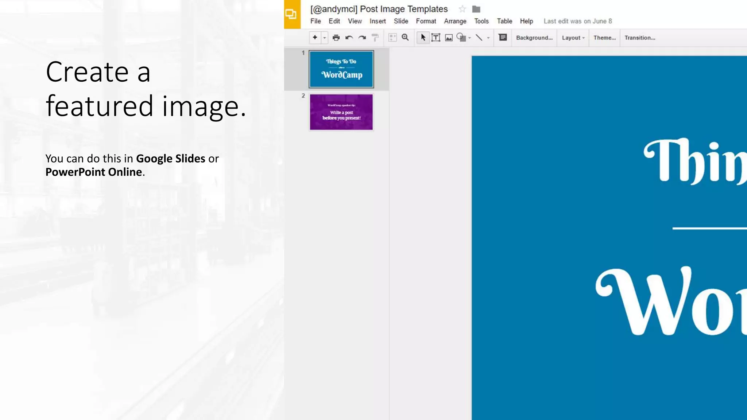The width and height of the screenshot is (747, 420).
Task: Open the Help menu
Action: (526, 21)
